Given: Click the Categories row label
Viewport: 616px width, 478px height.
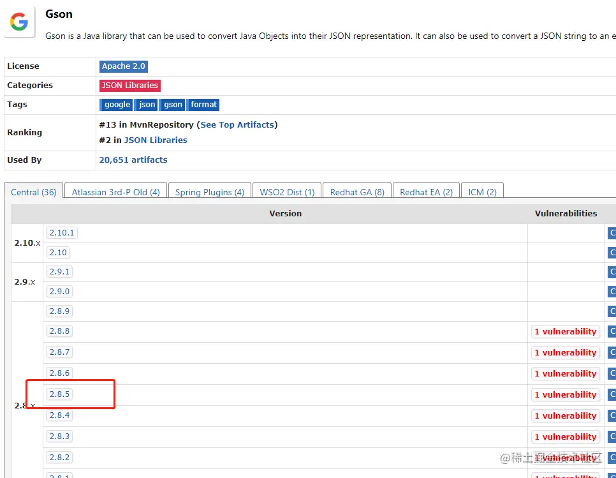Looking at the screenshot, I should [x=30, y=86].
